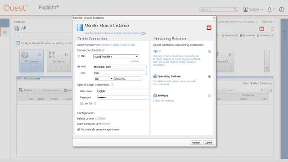The height and width of the screenshot is (162, 288).
Task: Open the SID type dropdown
Action: 103,79
